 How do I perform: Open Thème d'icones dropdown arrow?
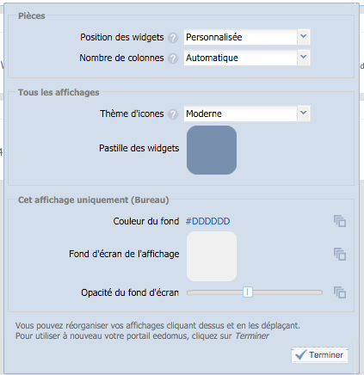click(x=304, y=114)
